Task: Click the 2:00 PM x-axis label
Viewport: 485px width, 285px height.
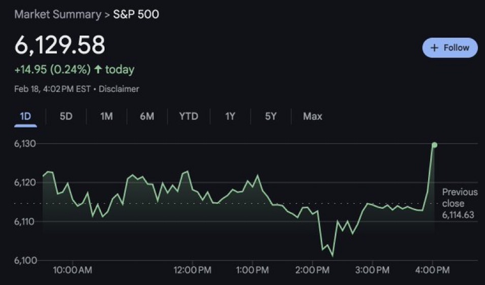Action: pyautogui.click(x=313, y=270)
